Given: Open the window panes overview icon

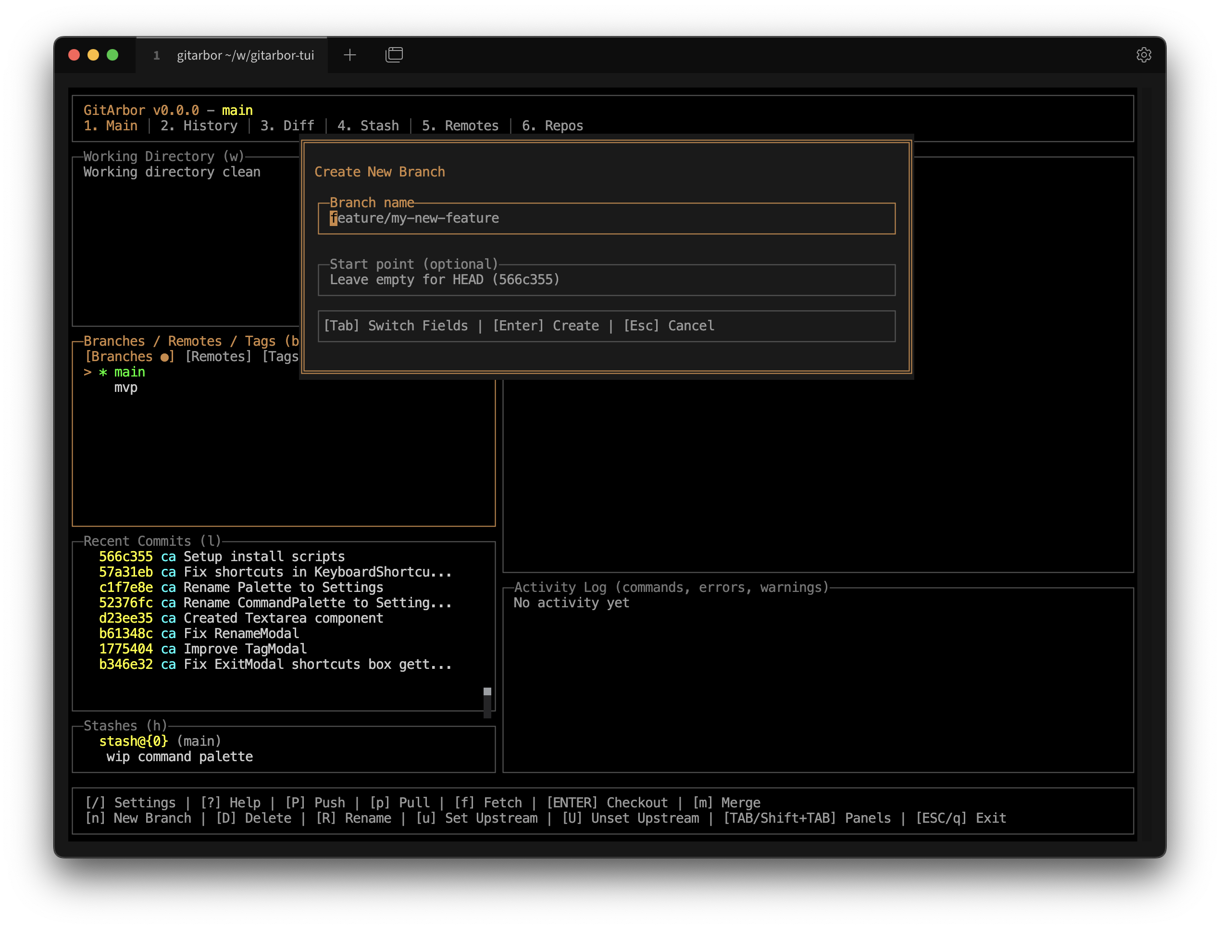Looking at the screenshot, I should [394, 55].
